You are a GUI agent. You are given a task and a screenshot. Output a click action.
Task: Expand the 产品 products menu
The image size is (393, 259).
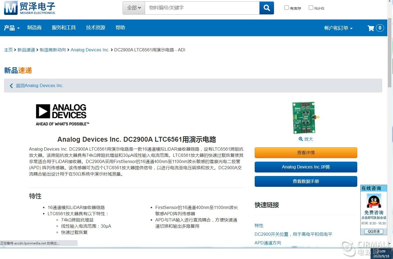12,28
